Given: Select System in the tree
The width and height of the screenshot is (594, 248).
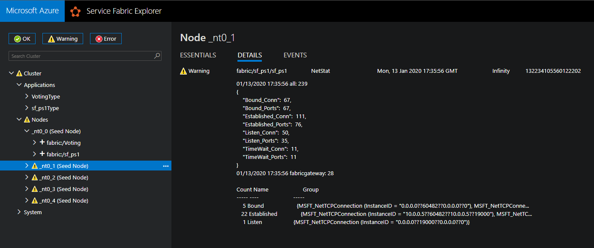Looking at the screenshot, I should tap(33, 212).
